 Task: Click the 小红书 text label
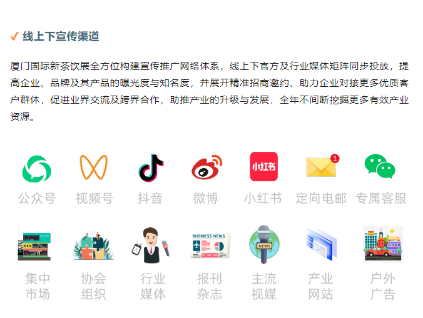point(263,199)
